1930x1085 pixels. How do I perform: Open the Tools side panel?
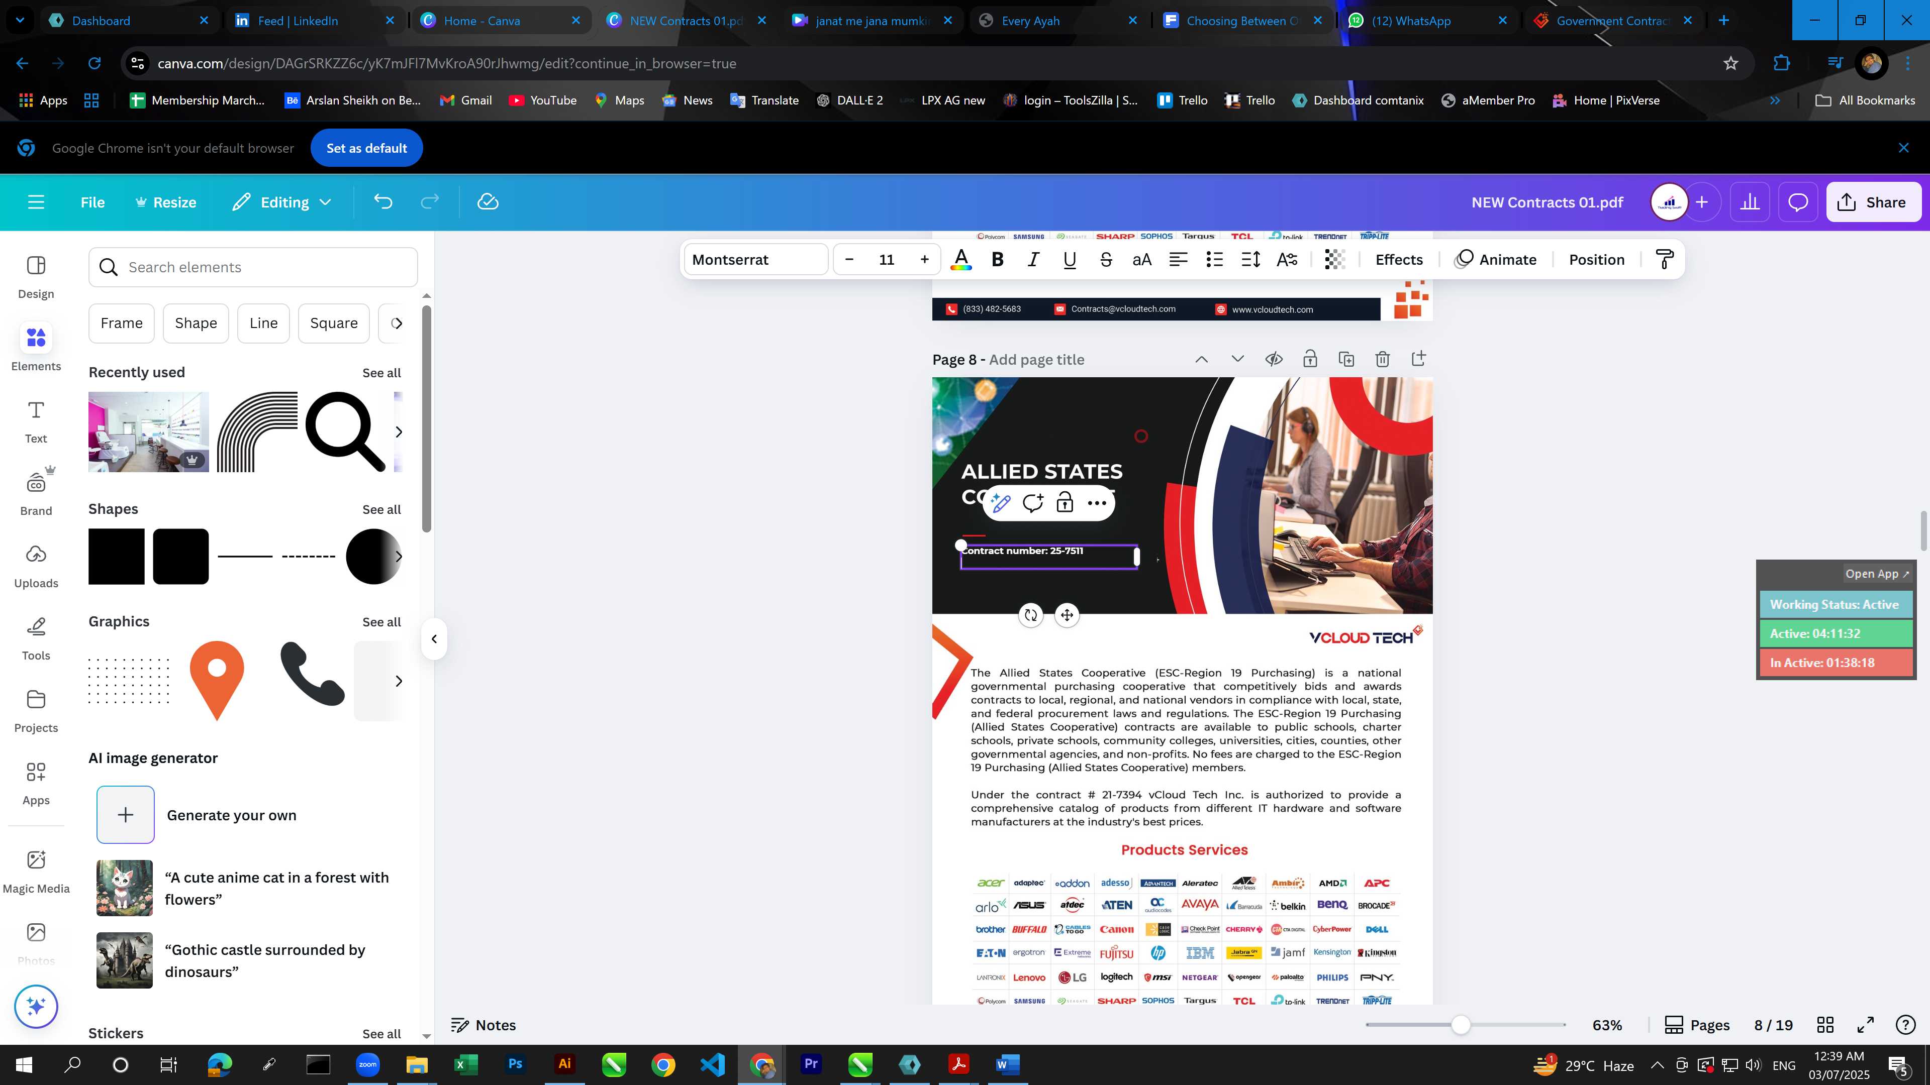click(x=36, y=639)
